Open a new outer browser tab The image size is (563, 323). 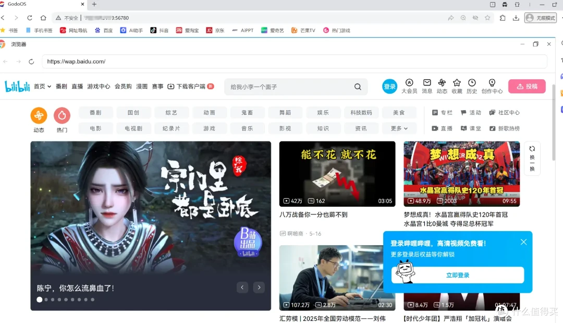click(x=94, y=4)
